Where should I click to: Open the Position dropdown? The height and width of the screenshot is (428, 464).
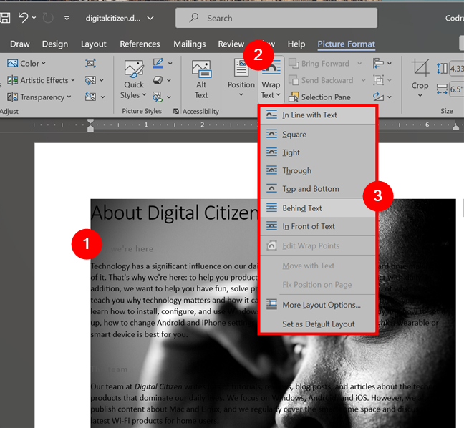click(241, 78)
